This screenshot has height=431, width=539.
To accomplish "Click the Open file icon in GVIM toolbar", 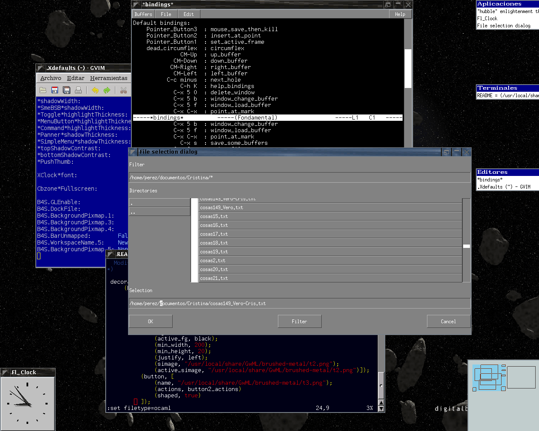I will point(43,90).
